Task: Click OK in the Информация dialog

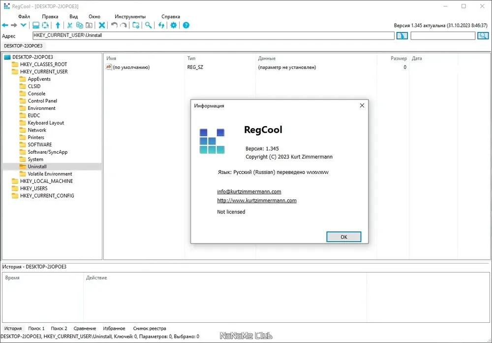Action: 343,237
